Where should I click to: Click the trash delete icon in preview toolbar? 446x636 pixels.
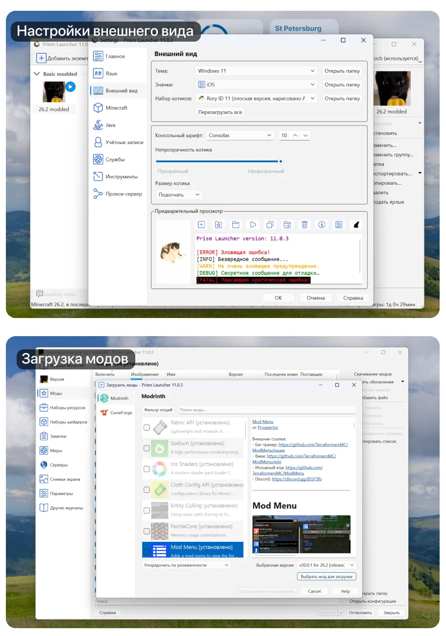pos(304,224)
